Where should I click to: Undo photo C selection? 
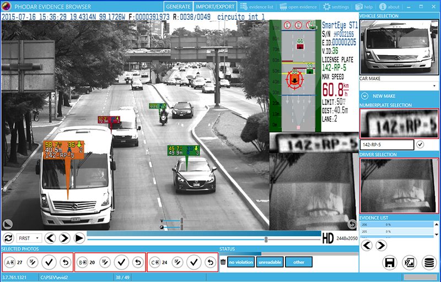coord(211,263)
